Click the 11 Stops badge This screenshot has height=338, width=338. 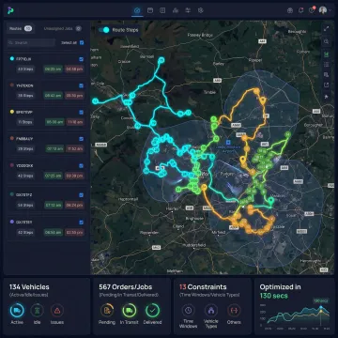pyautogui.click(x=25, y=122)
